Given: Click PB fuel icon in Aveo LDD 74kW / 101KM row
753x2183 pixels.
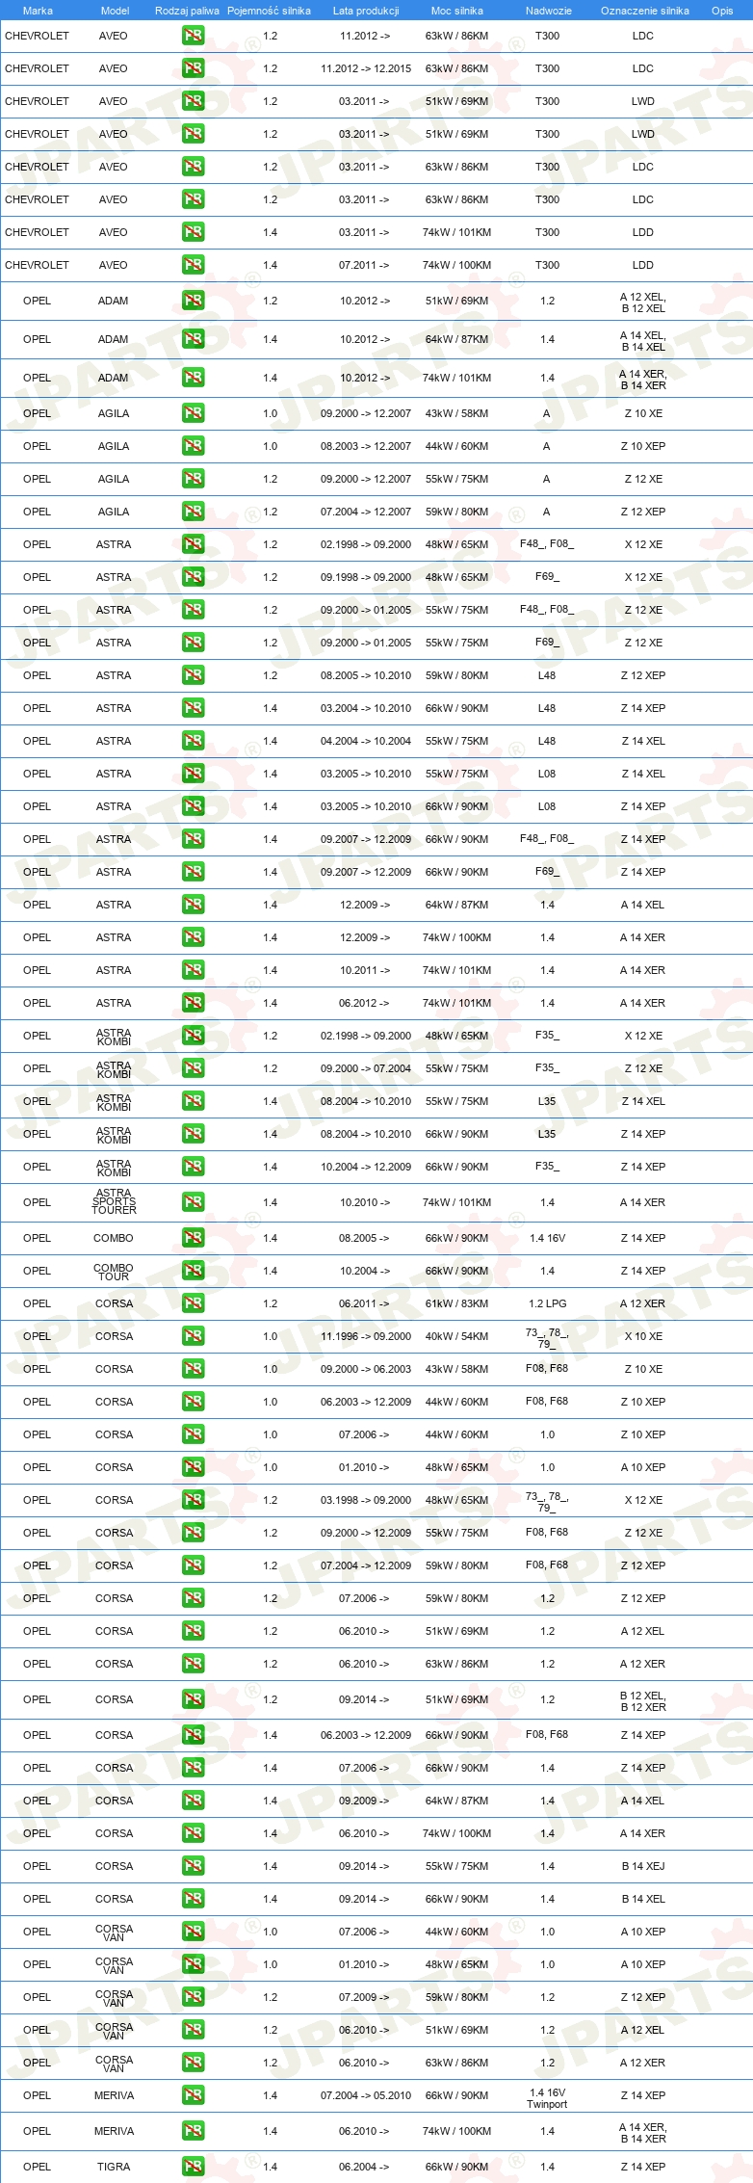Looking at the screenshot, I should coord(193,232).
